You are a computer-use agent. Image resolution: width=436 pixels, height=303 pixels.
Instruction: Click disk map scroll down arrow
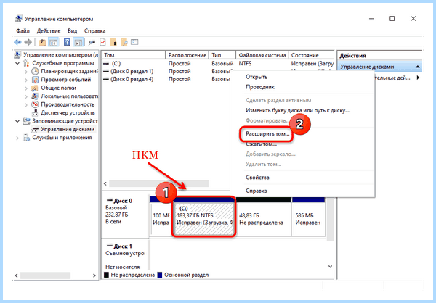[x=331, y=266]
